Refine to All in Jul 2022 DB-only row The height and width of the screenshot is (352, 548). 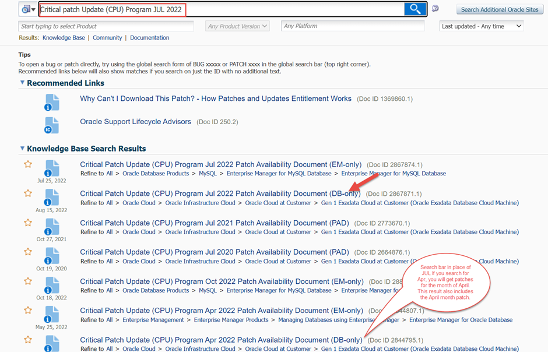[x=110, y=203]
